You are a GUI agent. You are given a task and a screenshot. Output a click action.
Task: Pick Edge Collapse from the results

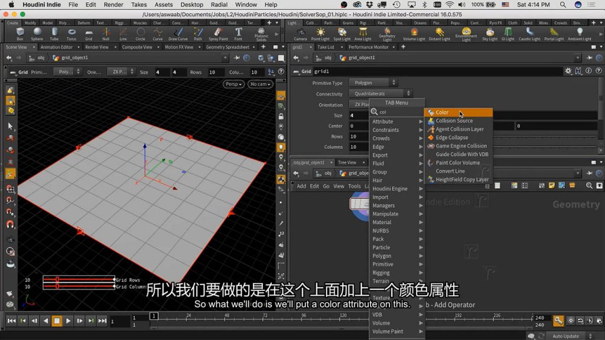[458, 138]
